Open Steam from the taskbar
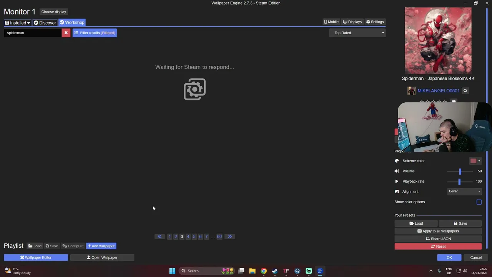Screen dimensions: 492x277 click(x=275, y=271)
